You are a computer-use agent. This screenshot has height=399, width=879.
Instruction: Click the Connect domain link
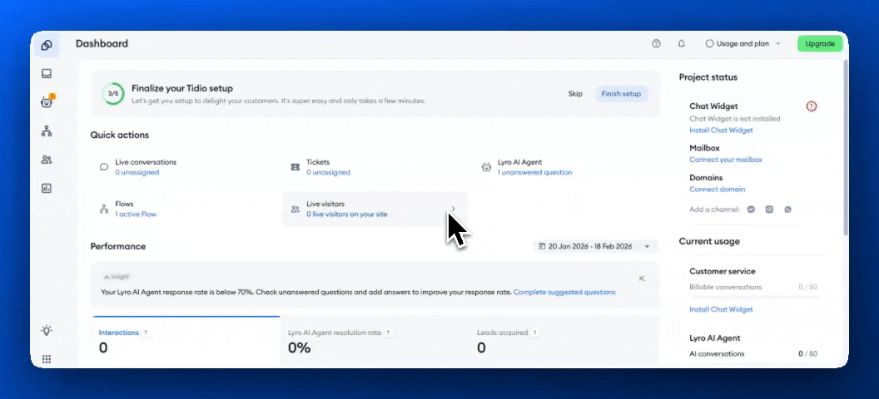click(717, 190)
